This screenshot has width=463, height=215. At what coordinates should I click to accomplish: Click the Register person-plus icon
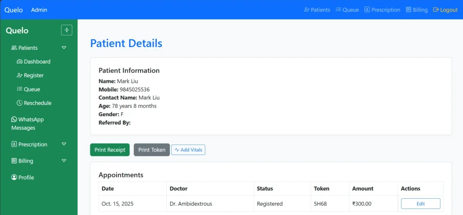19,75
